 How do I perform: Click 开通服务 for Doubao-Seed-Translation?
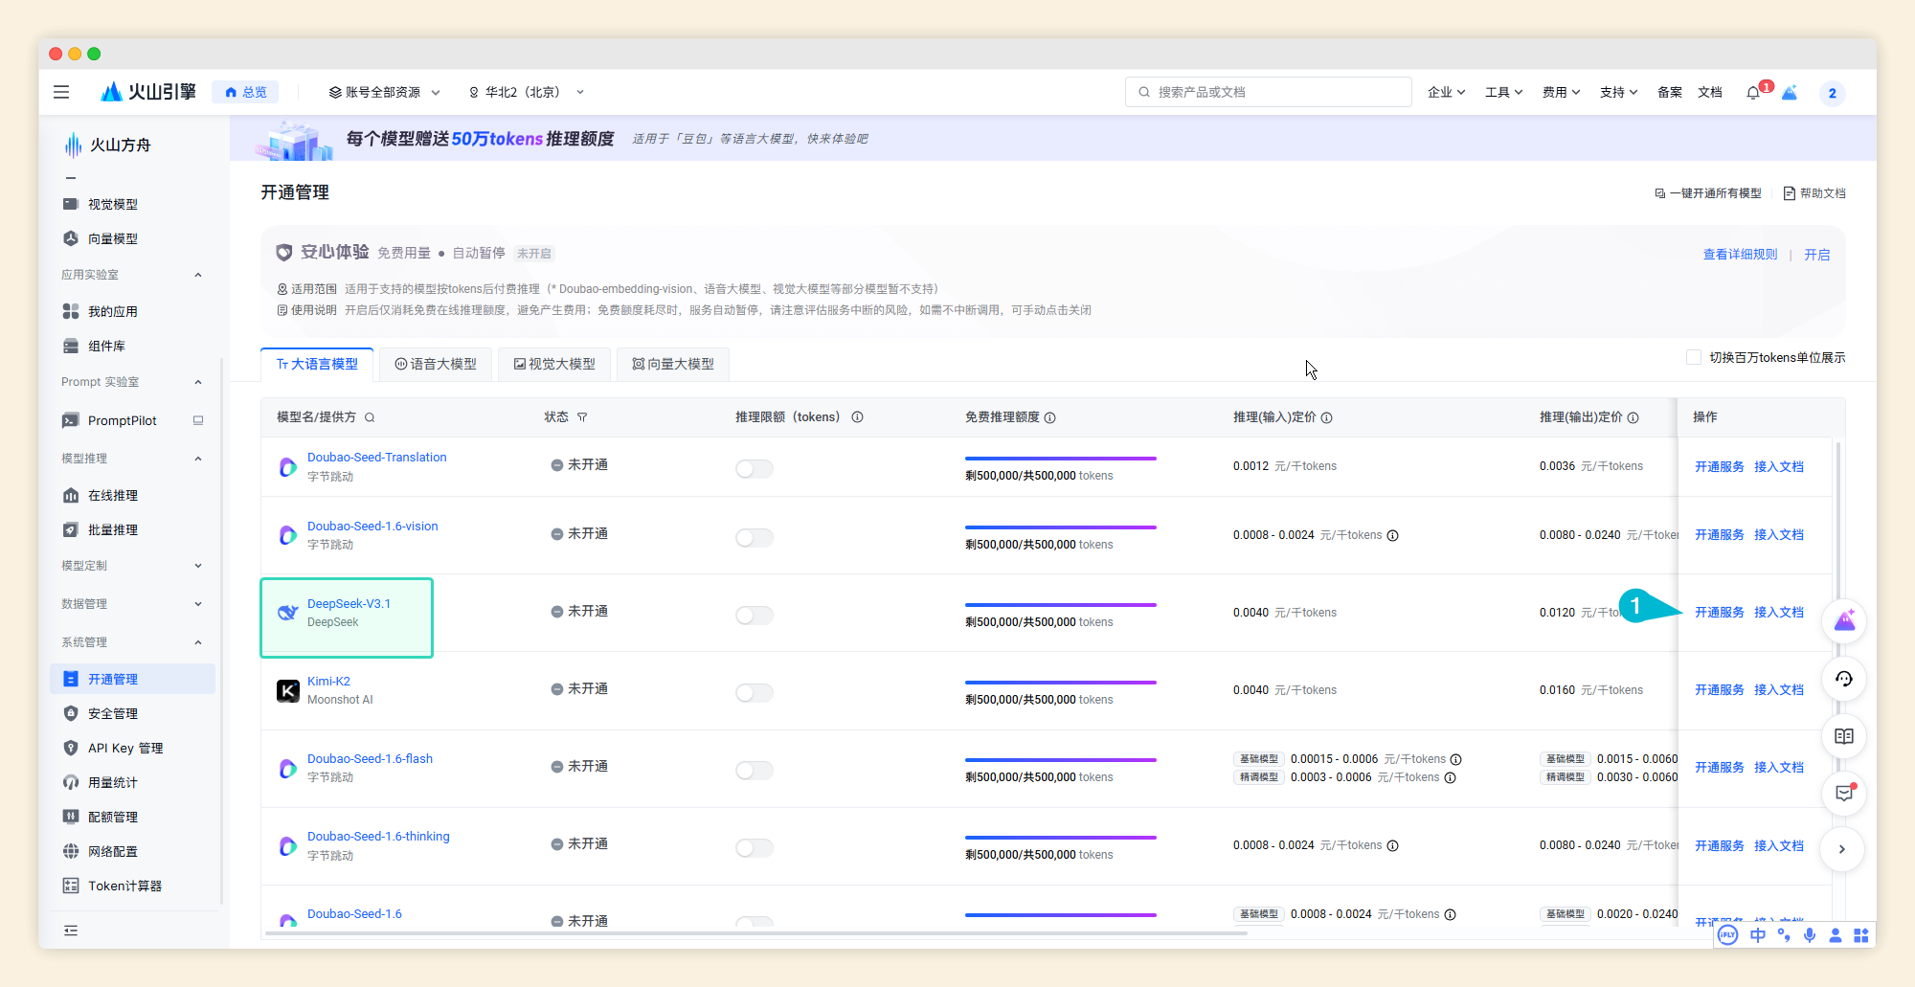tap(1719, 466)
